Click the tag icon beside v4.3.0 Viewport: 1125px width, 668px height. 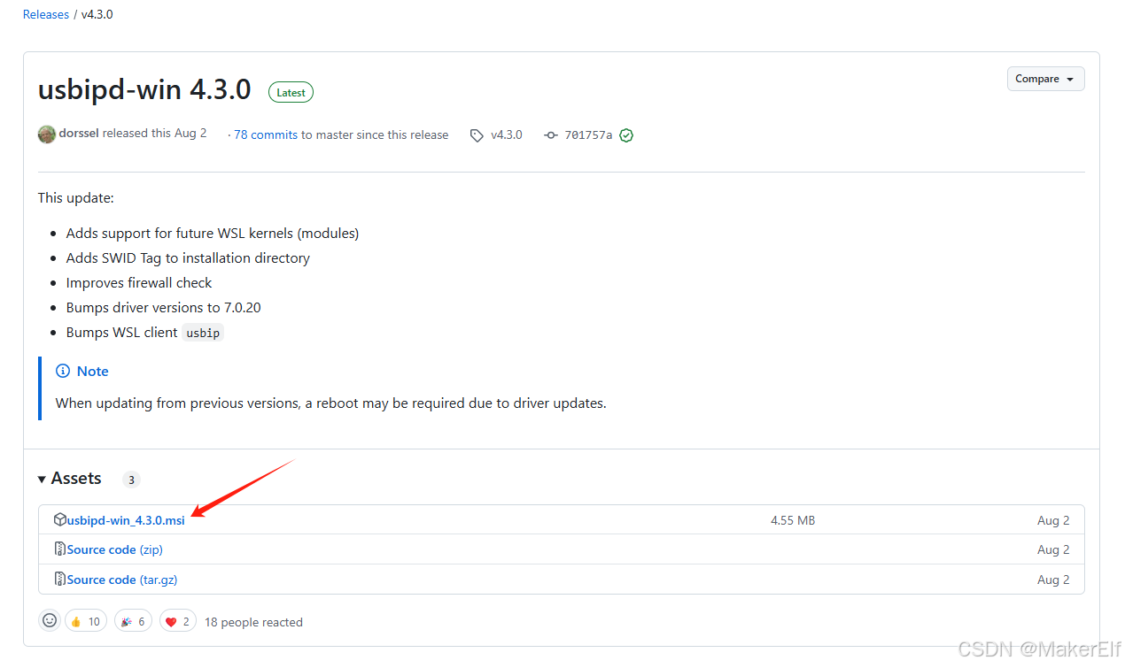[477, 135]
